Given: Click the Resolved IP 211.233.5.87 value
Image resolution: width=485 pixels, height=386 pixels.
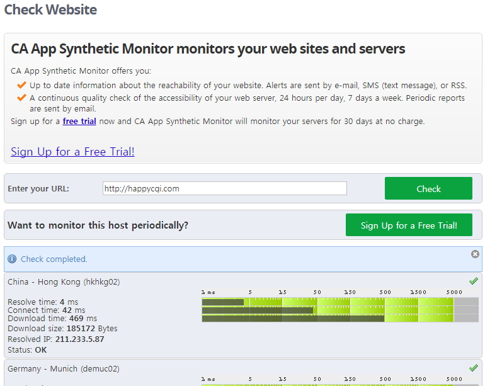Looking at the screenshot, I should tap(79, 339).
